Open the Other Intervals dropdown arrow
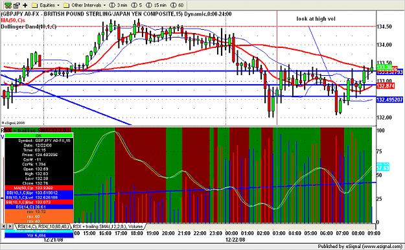Screen dimensions: 405x250 point(104,5)
